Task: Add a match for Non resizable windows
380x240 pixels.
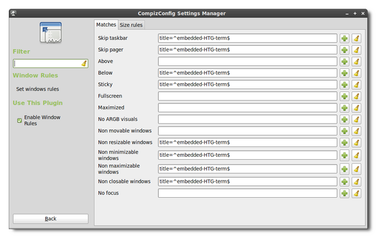Action: pos(344,143)
